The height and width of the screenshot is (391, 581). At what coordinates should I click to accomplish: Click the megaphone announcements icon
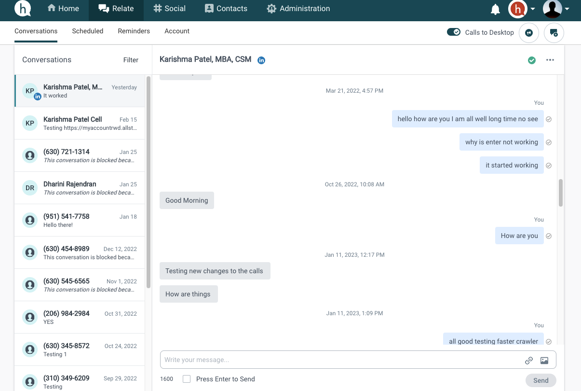(529, 32)
